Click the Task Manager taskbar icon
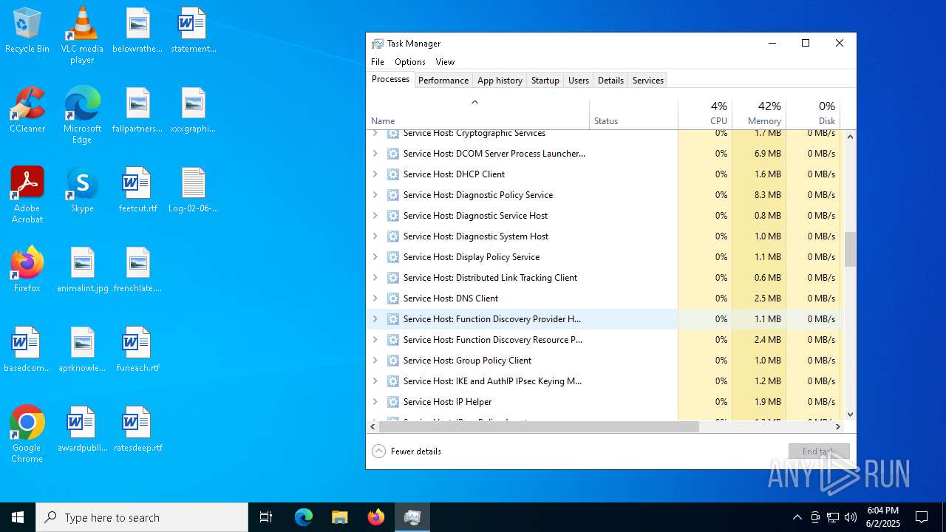Image resolution: width=946 pixels, height=532 pixels. (412, 517)
